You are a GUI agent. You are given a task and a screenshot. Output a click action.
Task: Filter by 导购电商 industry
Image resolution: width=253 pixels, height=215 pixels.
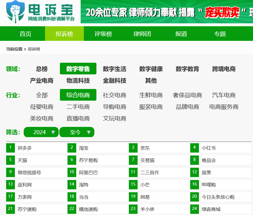(115, 107)
